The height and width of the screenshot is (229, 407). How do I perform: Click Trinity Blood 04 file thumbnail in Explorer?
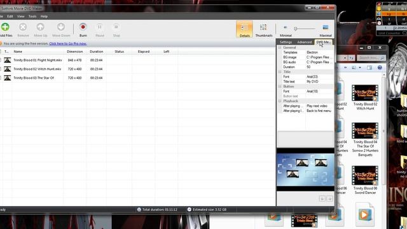tap(365, 130)
